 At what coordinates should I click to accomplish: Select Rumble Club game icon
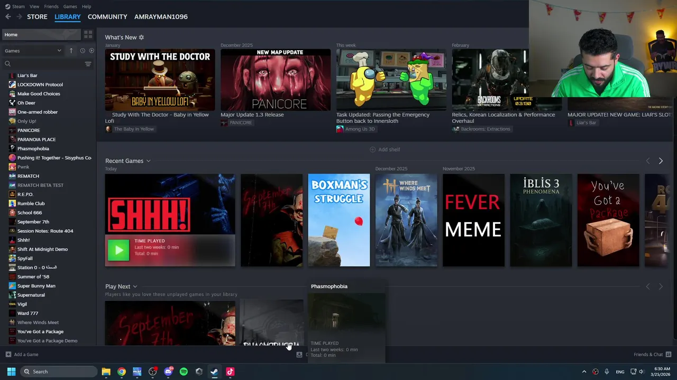point(12,203)
